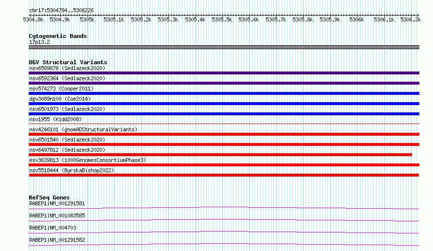Open the nsv5518444 (ByrskaBishop2022) label
Screen dimensions: 433x251
pos(72,170)
